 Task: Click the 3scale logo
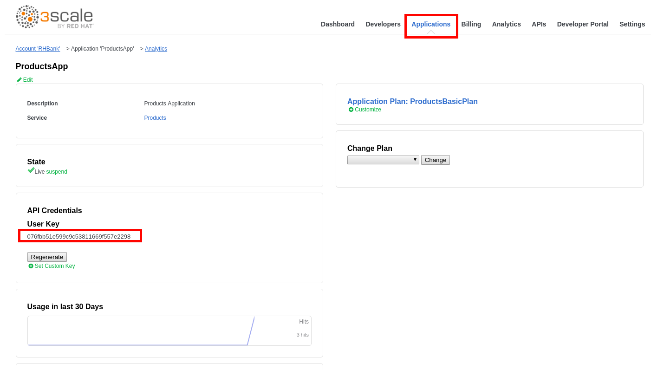(55, 17)
